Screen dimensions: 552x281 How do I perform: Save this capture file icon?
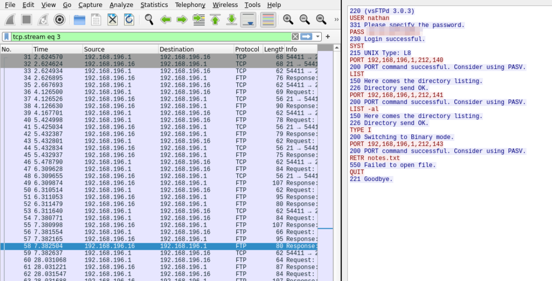point(96,20)
